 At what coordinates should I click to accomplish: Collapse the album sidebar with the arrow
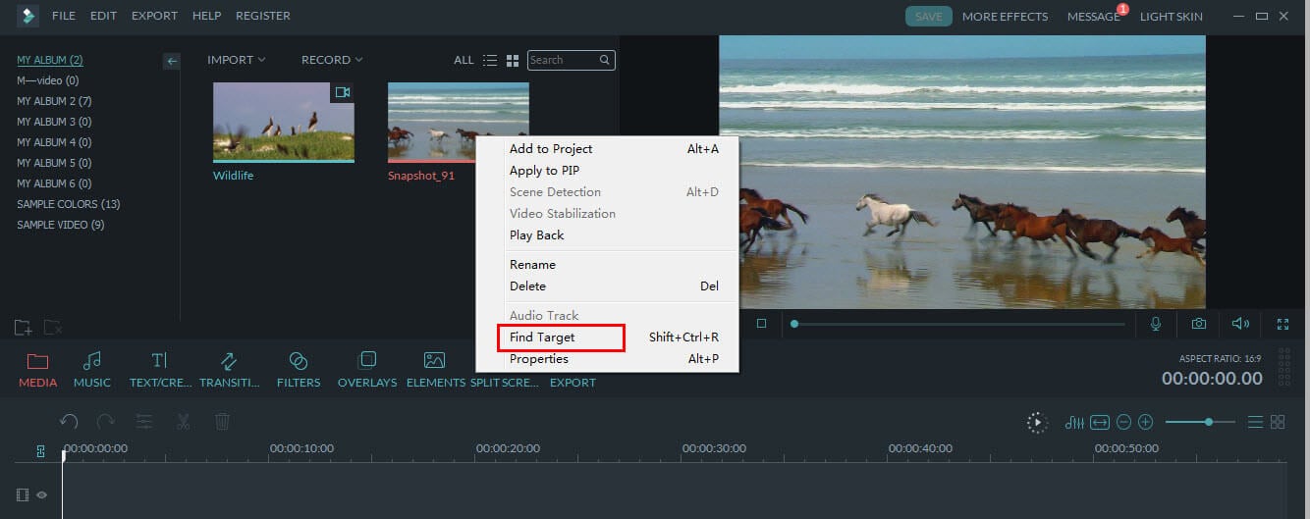pos(172,61)
